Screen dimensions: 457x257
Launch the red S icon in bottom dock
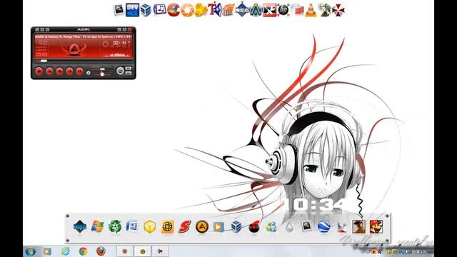pos(184,227)
